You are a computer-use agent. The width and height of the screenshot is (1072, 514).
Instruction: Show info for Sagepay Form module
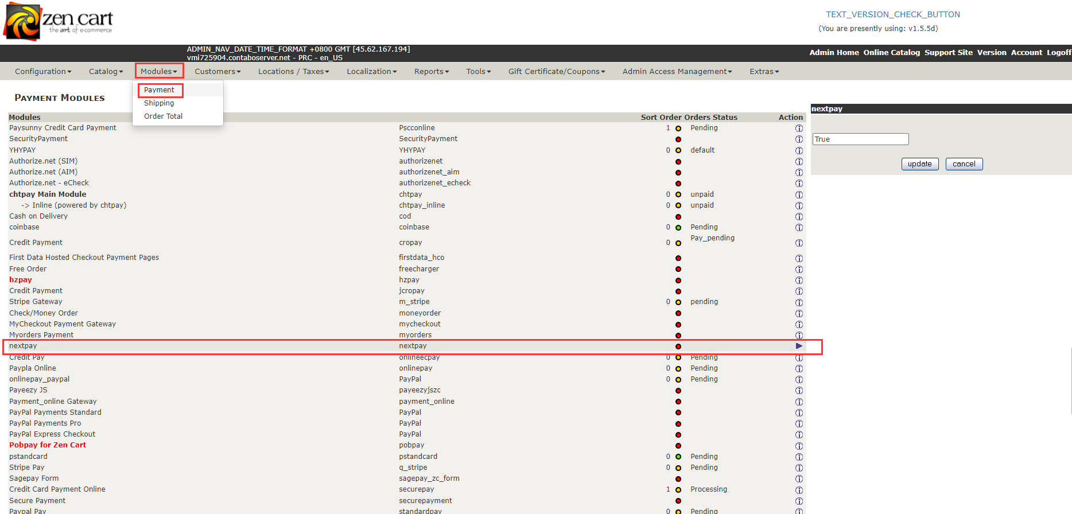pos(799,479)
